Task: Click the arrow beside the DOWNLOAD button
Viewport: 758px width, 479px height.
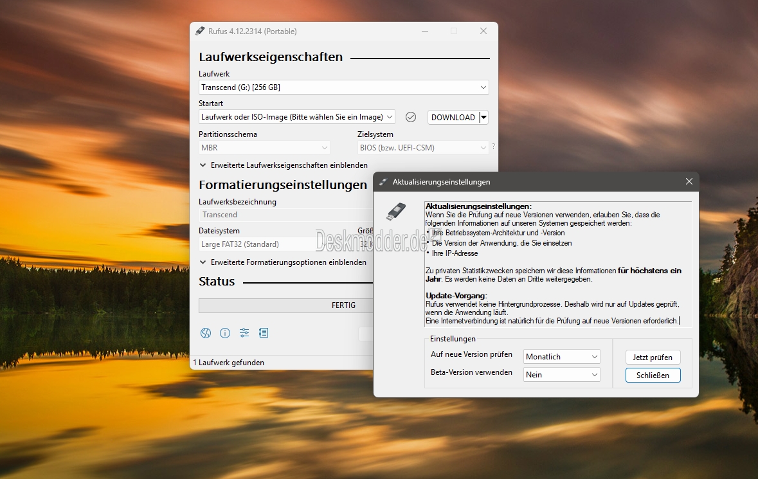Action: pos(484,117)
